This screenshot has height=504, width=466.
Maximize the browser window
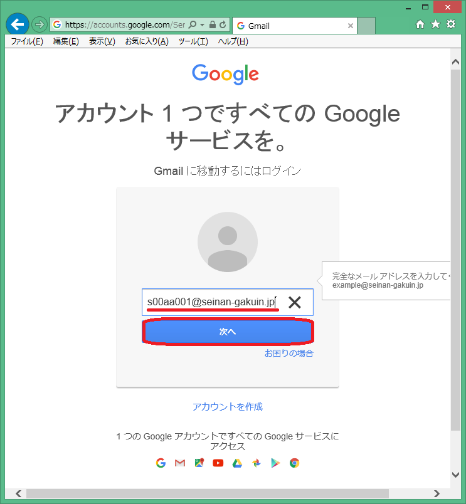click(425, 7)
